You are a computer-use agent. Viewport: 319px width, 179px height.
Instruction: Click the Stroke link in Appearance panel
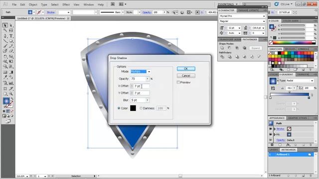(x=280, y=129)
